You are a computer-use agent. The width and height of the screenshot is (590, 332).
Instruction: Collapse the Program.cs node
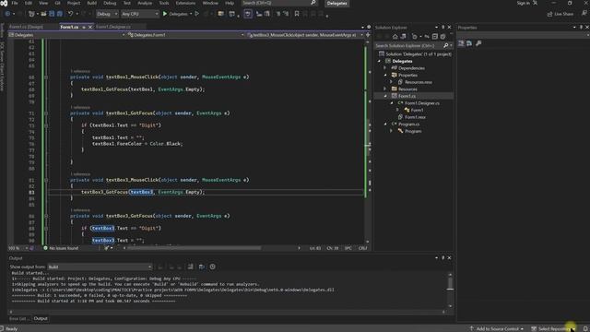(385, 124)
